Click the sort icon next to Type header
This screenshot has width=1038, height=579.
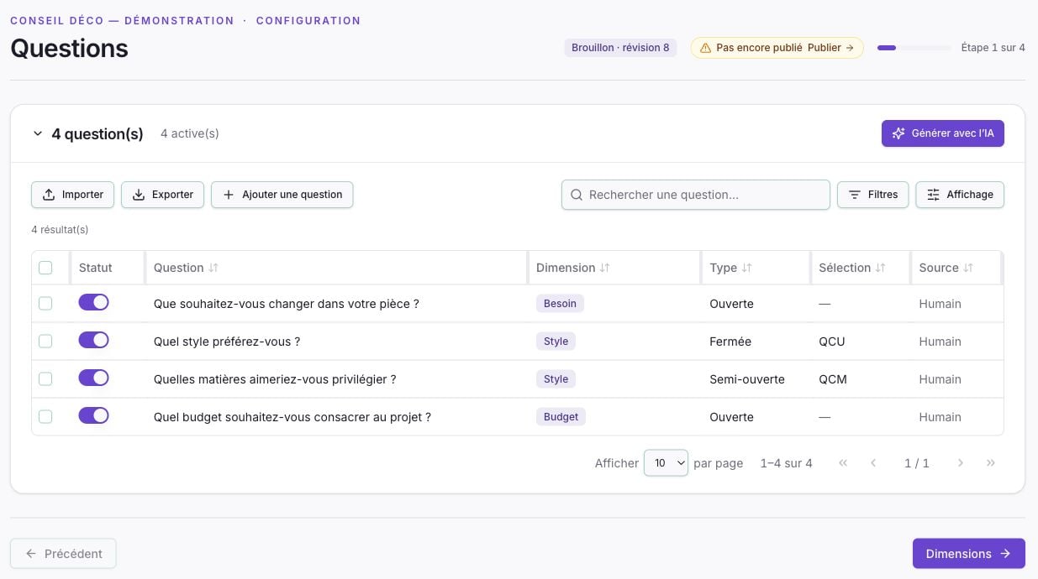[x=746, y=268]
